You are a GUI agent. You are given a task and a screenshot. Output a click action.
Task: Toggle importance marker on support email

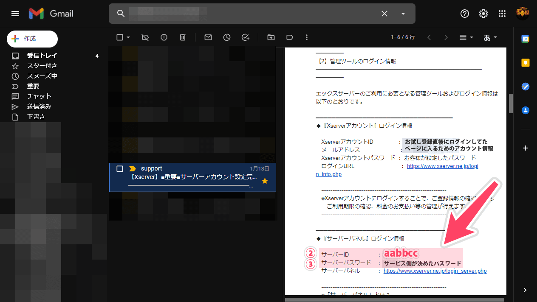pyautogui.click(x=132, y=169)
